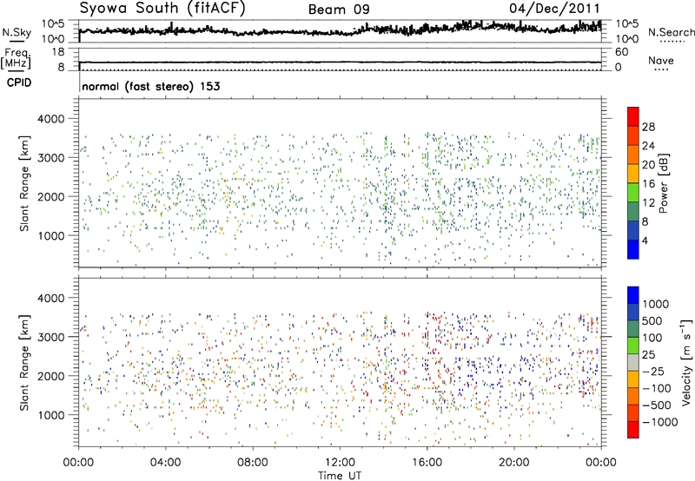Viewport: 695px width, 481px height.
Task: Click the date '04/Dec/2011'
Action: pyautogui.click(x=554, y=9)
